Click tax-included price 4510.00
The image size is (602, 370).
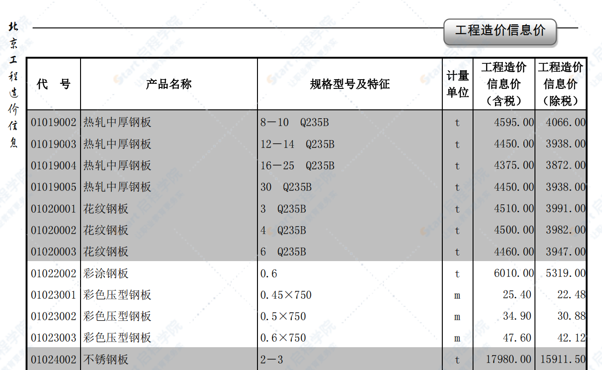pyautogui.click(x=514, y=209)
